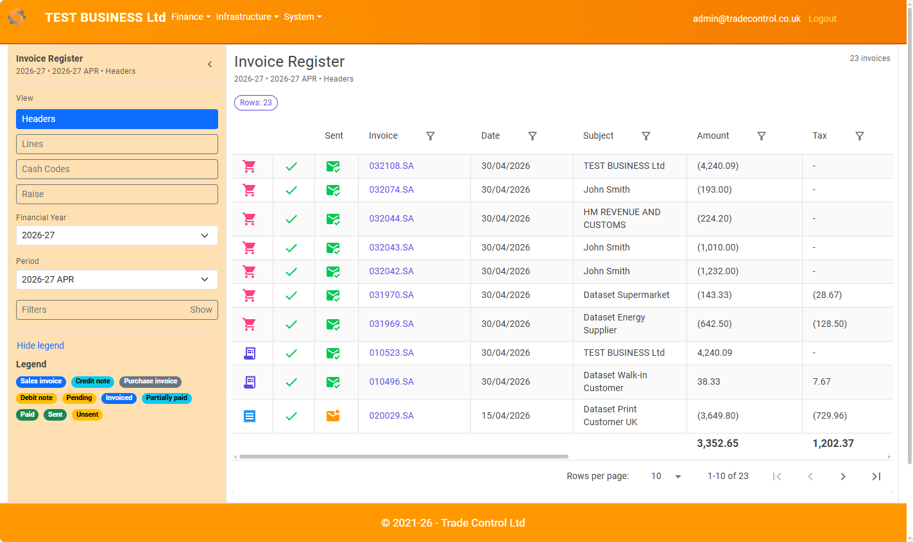Image resolution: width=913 pixels, height=542 pixels.
Task: Open the Subject column filter icon
Action: (646, 136)
